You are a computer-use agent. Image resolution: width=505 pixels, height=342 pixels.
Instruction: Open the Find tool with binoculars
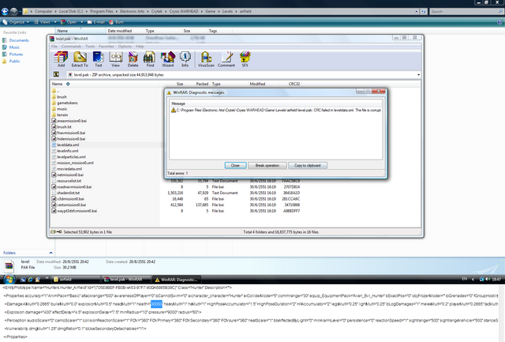click(150, 59)
